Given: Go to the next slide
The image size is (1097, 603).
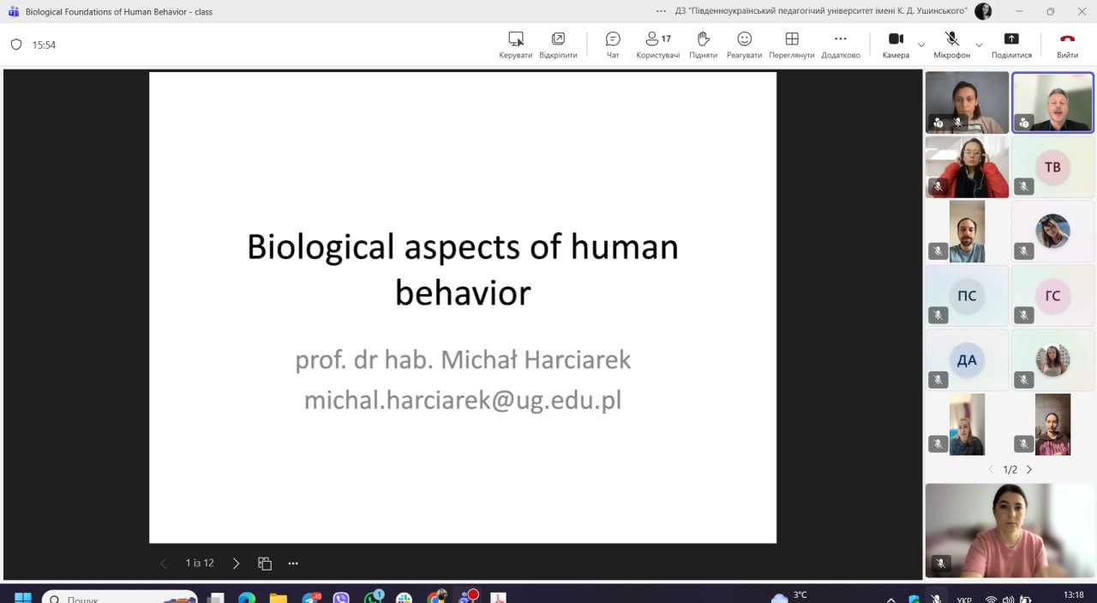Looking at the screenshot, I should 237,564.
